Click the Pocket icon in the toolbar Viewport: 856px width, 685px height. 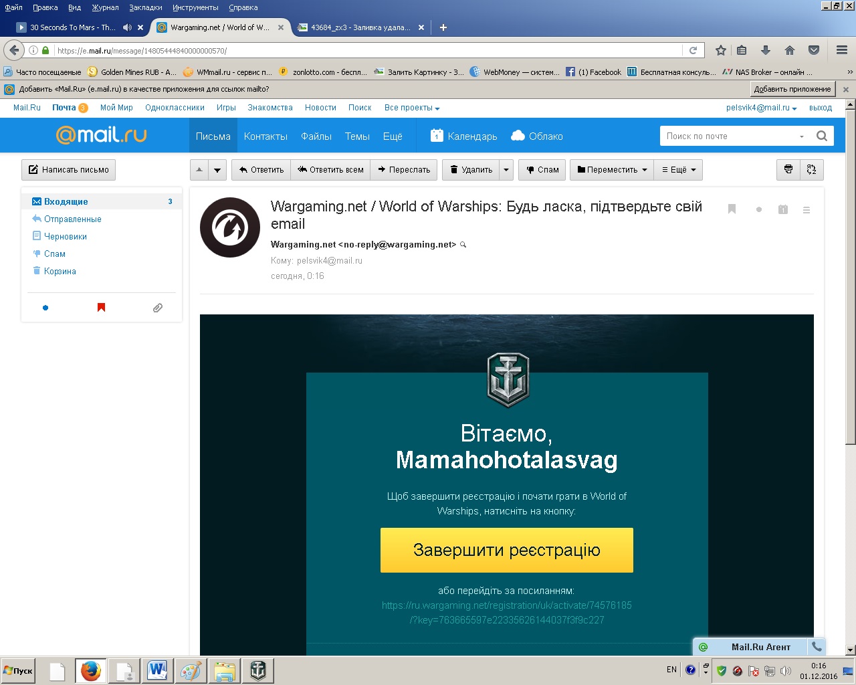(814, 50)
